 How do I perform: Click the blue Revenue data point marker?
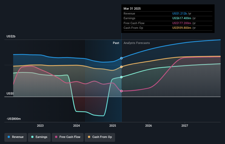click(121, 58)
